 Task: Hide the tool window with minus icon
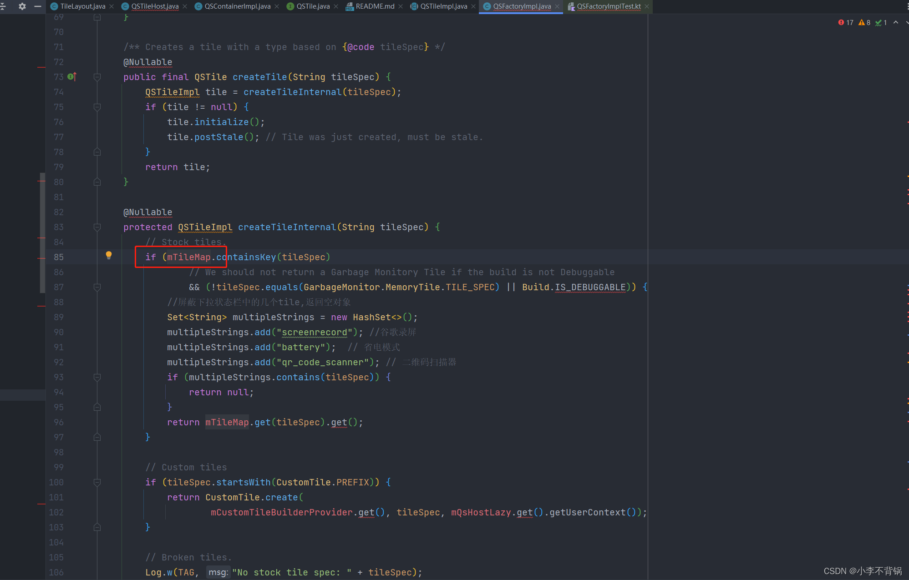click(38, 6)
